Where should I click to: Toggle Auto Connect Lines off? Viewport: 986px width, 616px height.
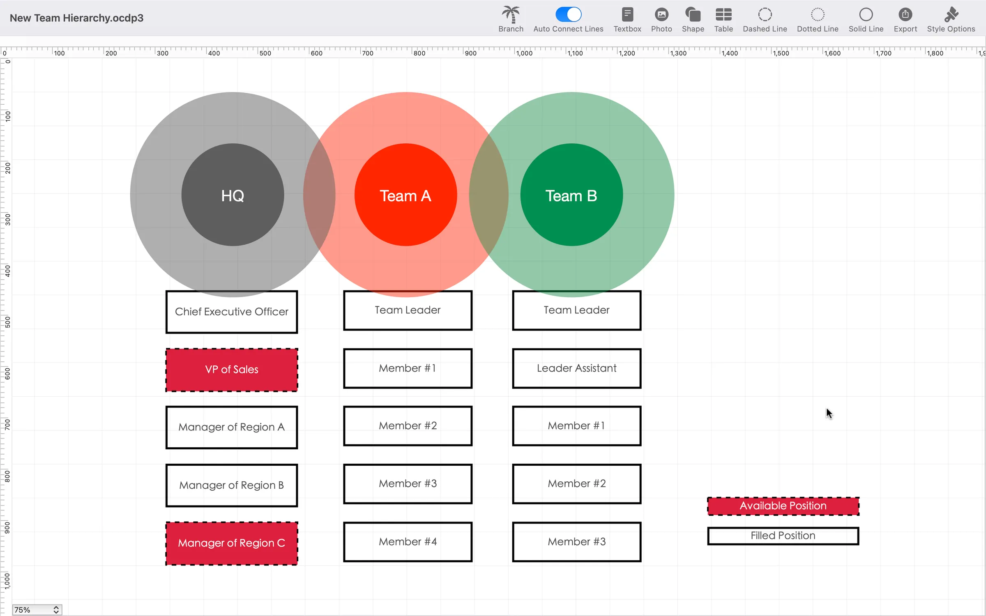coord(568,14)
